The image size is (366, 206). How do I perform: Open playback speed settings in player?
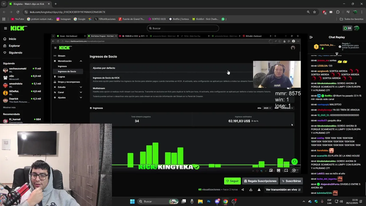point(294,171)
